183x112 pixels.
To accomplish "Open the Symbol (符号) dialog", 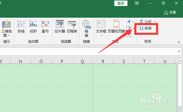I will click(x=145, y=28).
